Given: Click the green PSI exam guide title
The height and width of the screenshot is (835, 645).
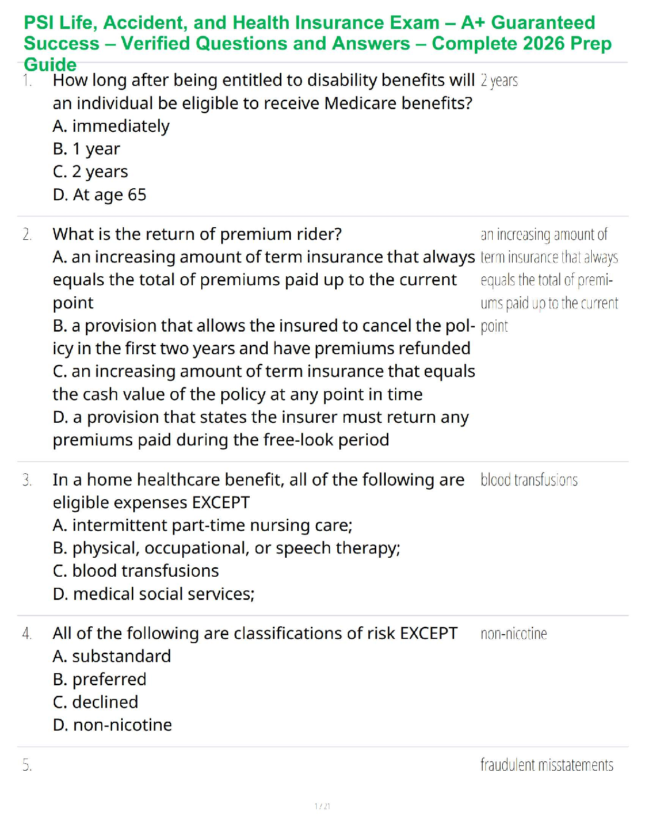Looking at the screenshot, I should [x=318, y=43].
